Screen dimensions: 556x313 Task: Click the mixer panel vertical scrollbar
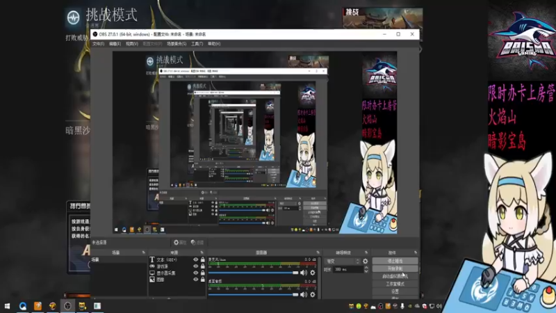pos(320,277)
